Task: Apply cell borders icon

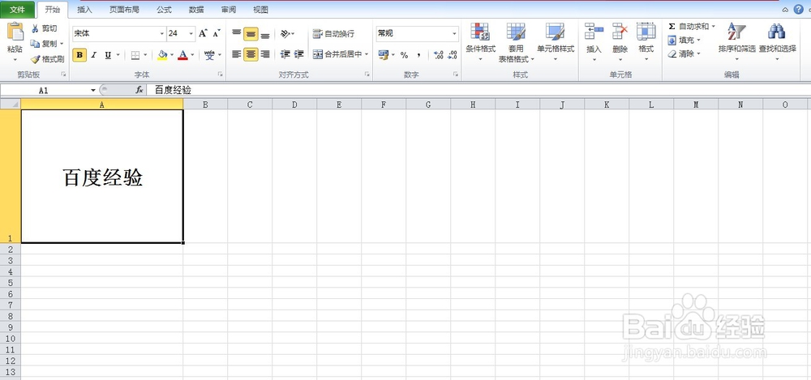Action: pyautogui.click(x=135, y=55)
